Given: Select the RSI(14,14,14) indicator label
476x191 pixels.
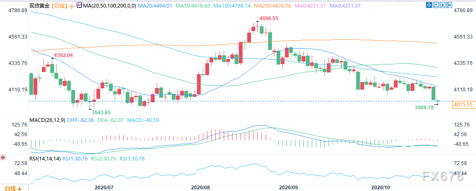Looking at the screenshot, I should click(45, 158).
